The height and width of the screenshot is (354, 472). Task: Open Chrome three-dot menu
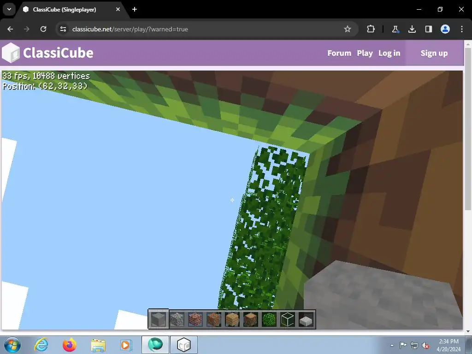coord(462,29)
